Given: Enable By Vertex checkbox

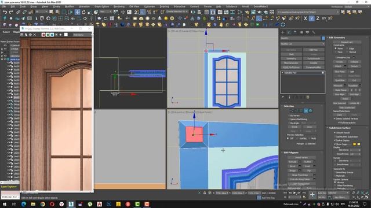Looking at the screenshot, I should (x=289, y=116).
